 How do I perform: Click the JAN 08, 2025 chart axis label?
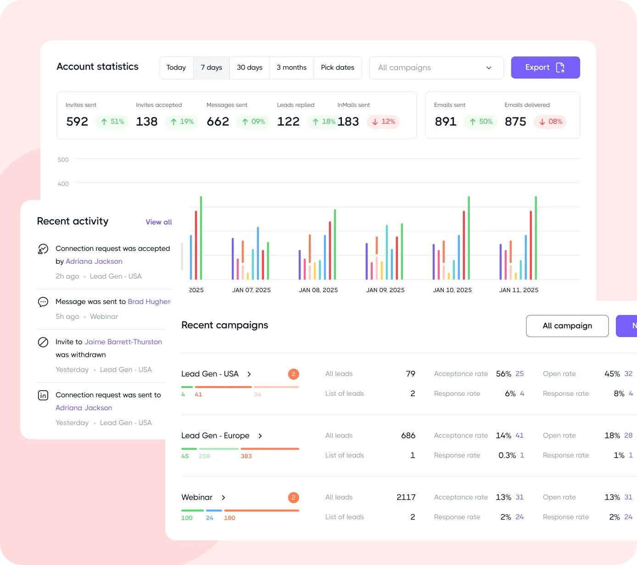click(318, 290)
